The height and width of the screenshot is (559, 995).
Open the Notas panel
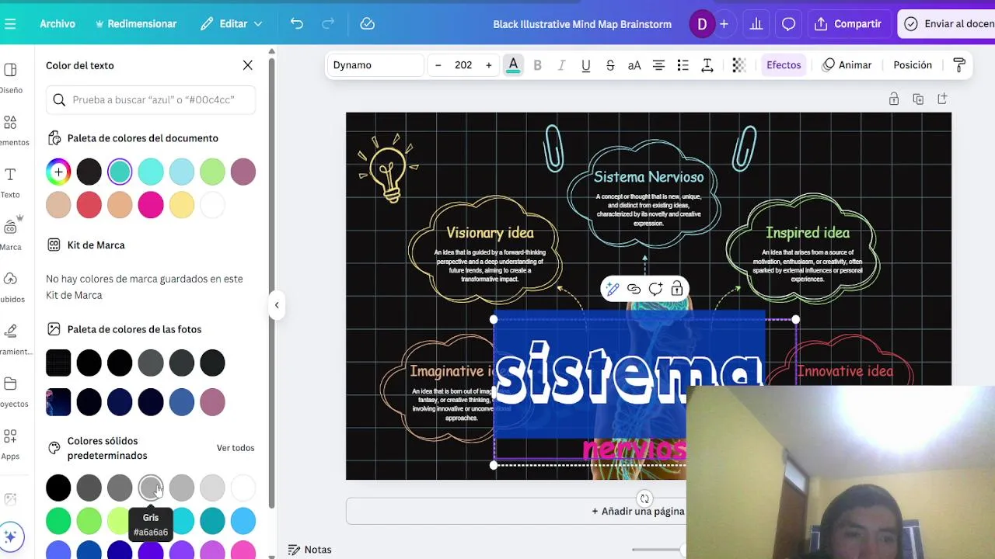click(x=309, y=550)
